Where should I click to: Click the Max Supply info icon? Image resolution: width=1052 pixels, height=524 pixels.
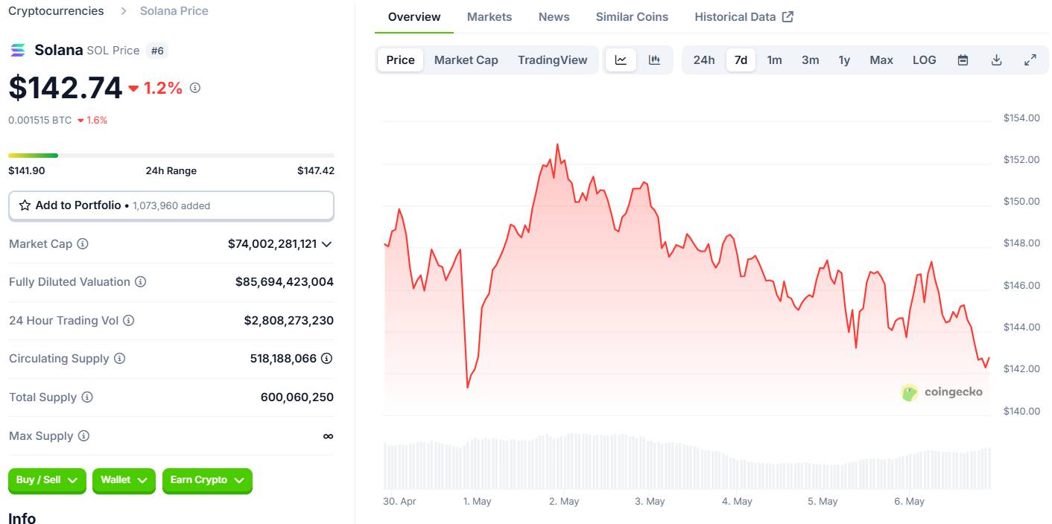pos(83,436)
